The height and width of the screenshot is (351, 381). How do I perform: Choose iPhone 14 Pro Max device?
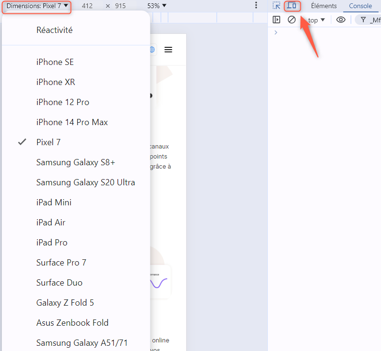(x=76, y=122)
